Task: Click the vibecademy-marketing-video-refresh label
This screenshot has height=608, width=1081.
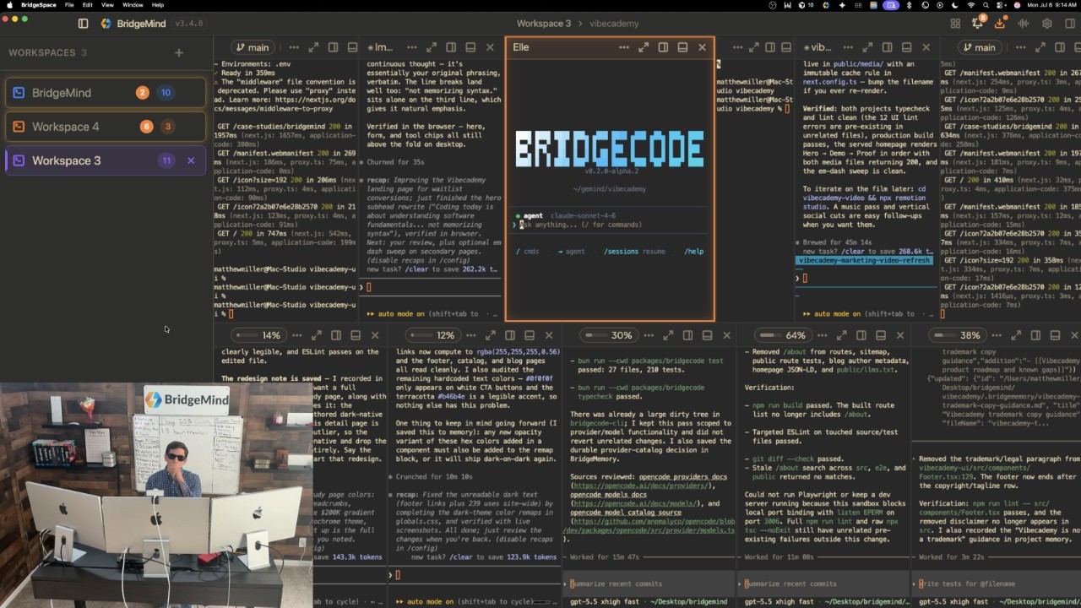Action: pos(864,261)
